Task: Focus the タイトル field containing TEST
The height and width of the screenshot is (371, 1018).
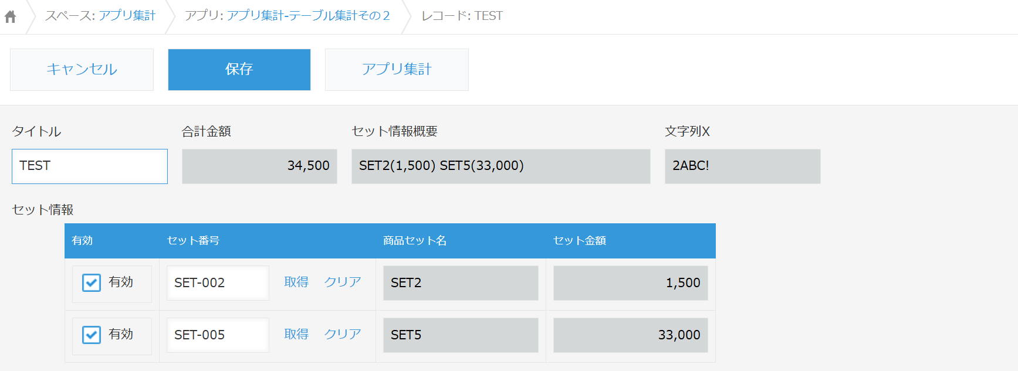Action: (x=90, y=166)
